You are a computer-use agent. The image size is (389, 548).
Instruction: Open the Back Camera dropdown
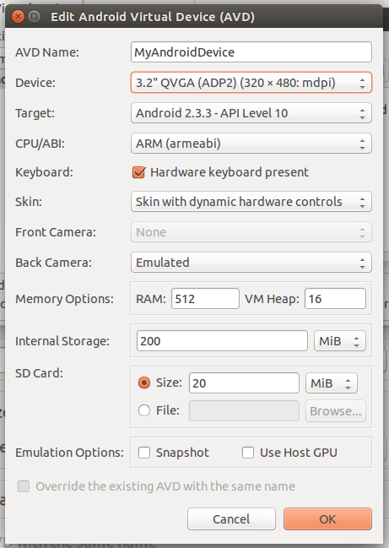251,263
